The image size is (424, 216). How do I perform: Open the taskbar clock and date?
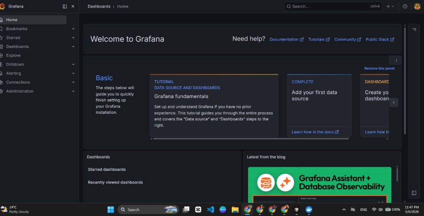click(412, 209)
